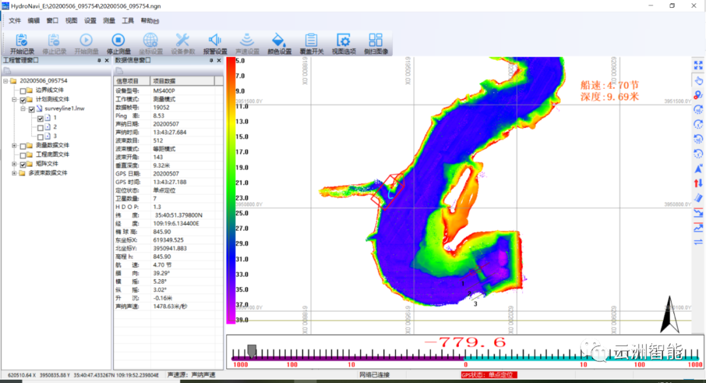Open 颜色设置 color settings

[x=279, y=41]
